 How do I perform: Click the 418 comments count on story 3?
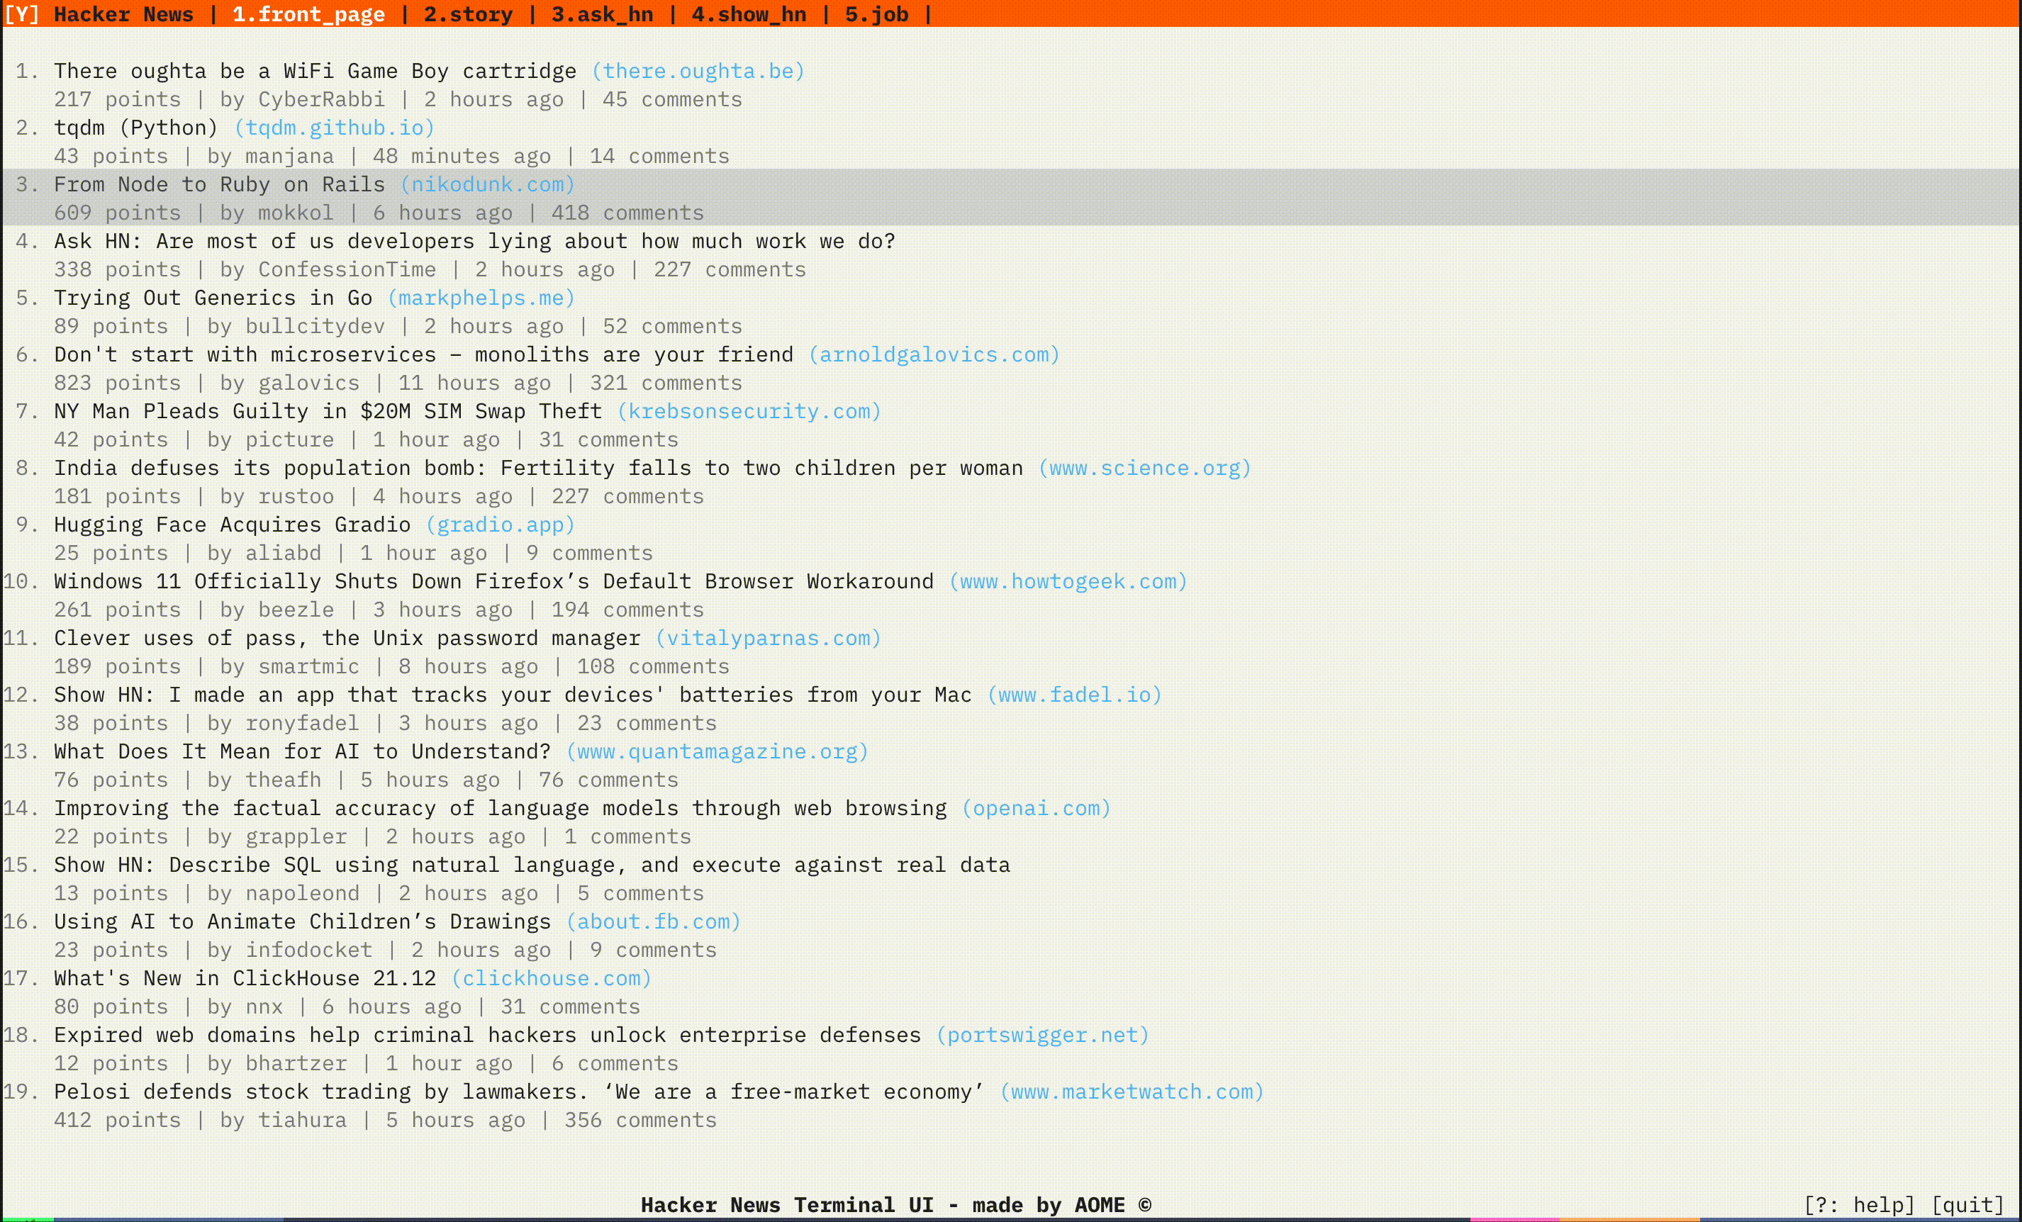point(627,213)
